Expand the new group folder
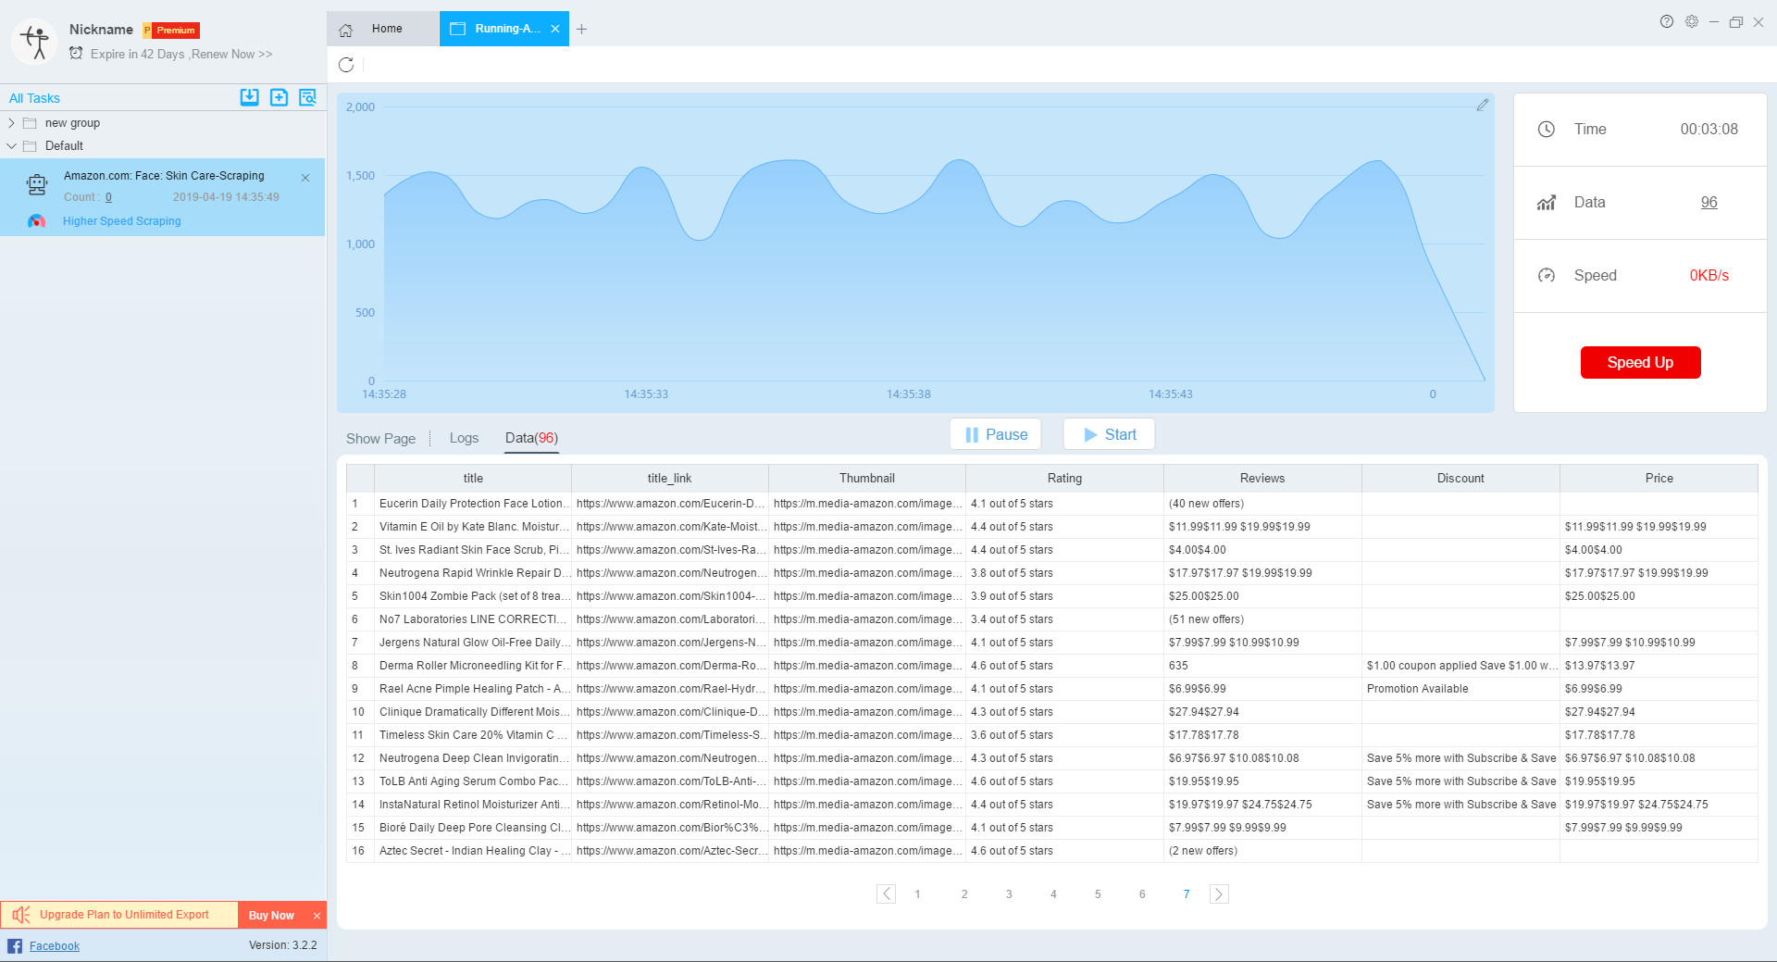Image resolution: width=1777 pixels, height=962 pixels. pos(11,123)
